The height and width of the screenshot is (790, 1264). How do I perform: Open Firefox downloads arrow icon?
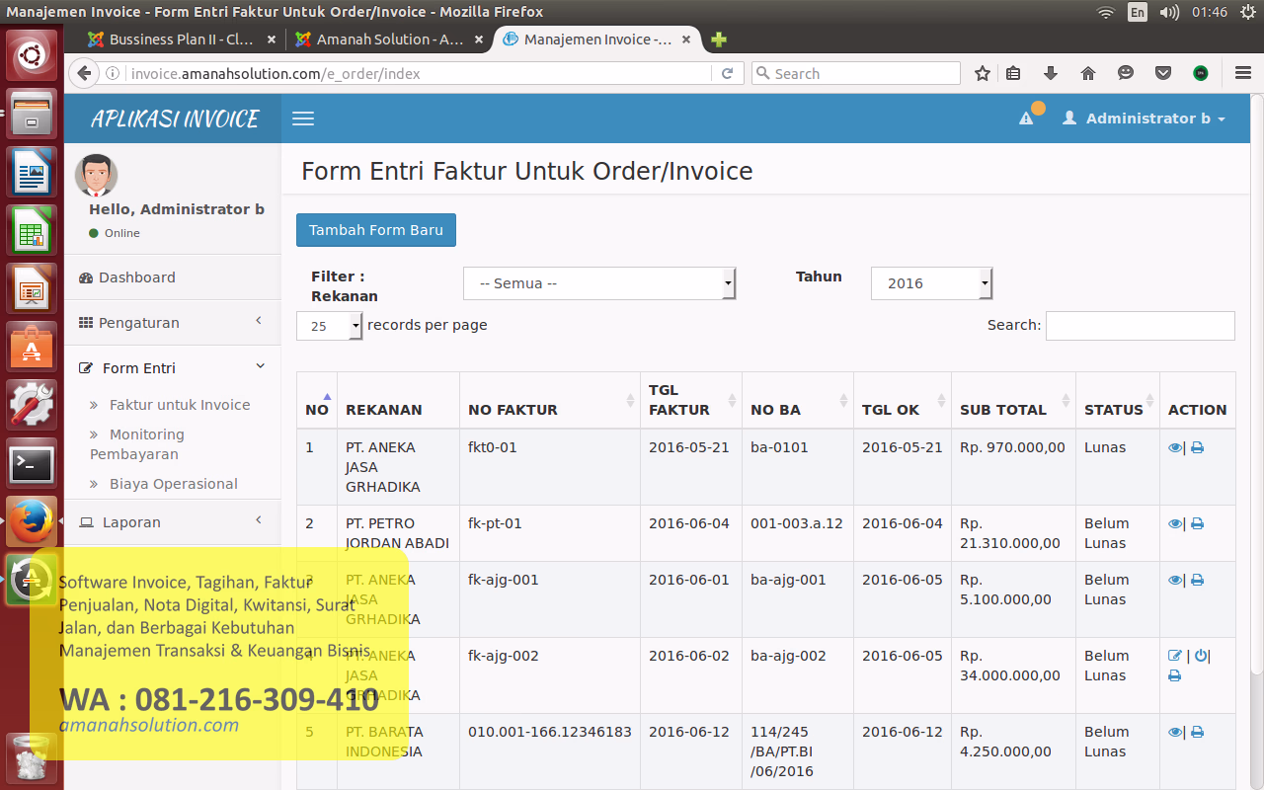(x=1051, y=73)
